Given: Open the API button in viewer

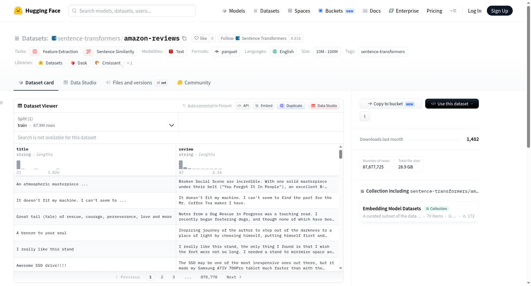Looking at the screenshot, I should click(243, 106).
